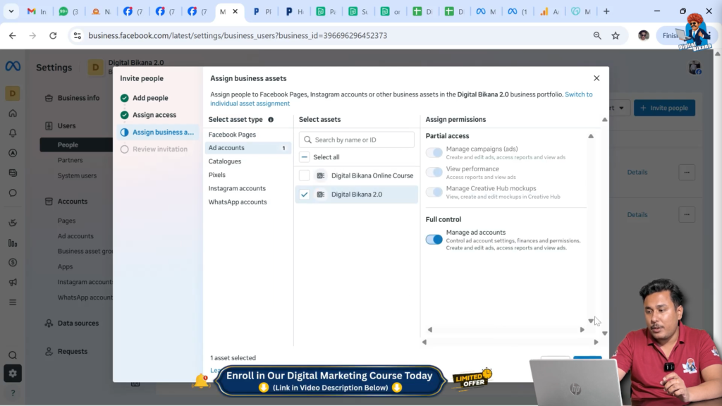Click the browser address bar URL
This screenshot has height=406, width=722.
(x=238, y=35)
